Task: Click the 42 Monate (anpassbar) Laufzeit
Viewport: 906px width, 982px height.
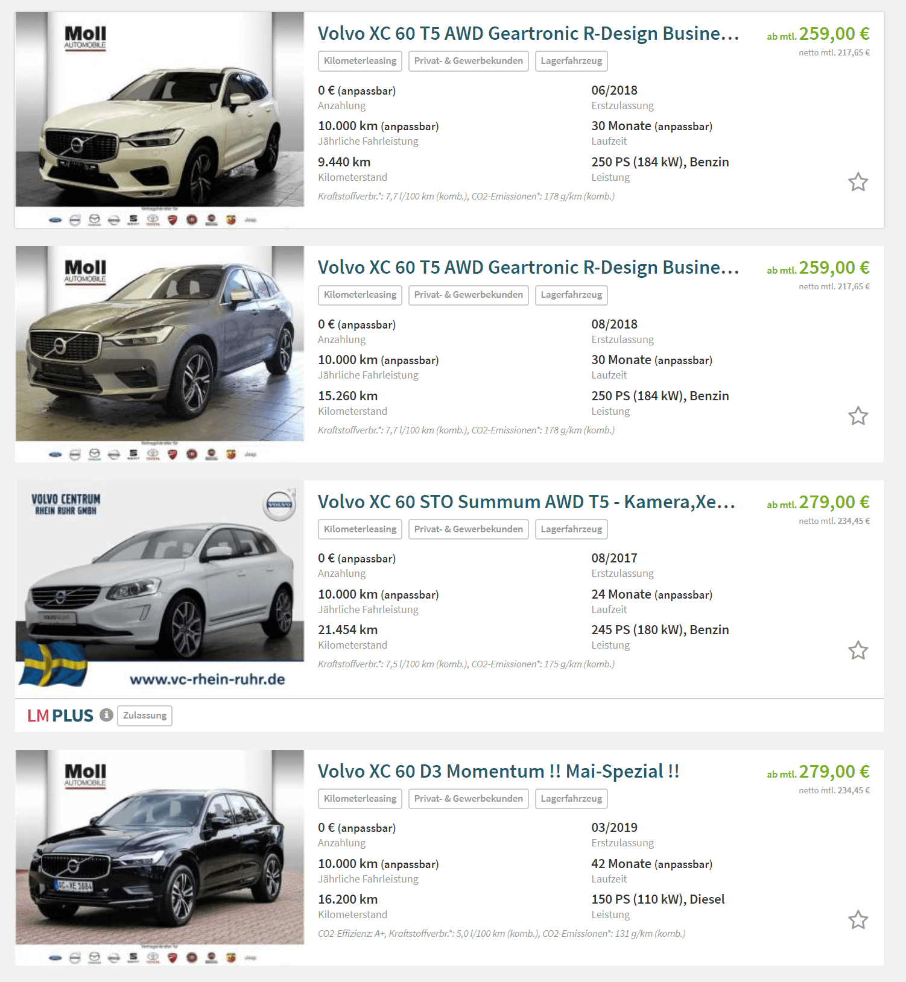Action: (x=652, y=864)
